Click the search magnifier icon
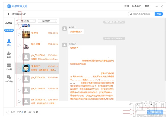 click(x=131, y=14)
